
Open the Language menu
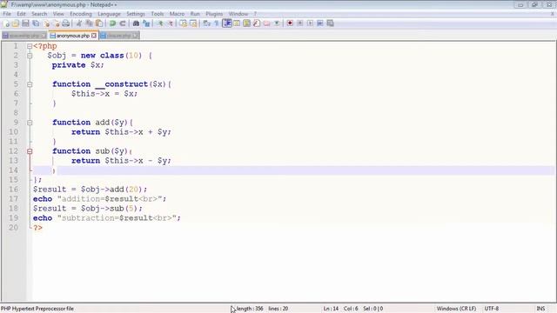[109, 14]
